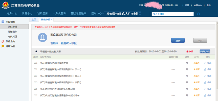Select 完税凭证 in the sidebar
218x101 pixels.
(x=12, y=37)
